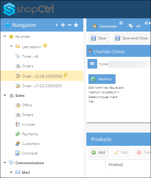Click the Save and Close button
This screenshot has height=178, width=151.
tap(131, 38)
